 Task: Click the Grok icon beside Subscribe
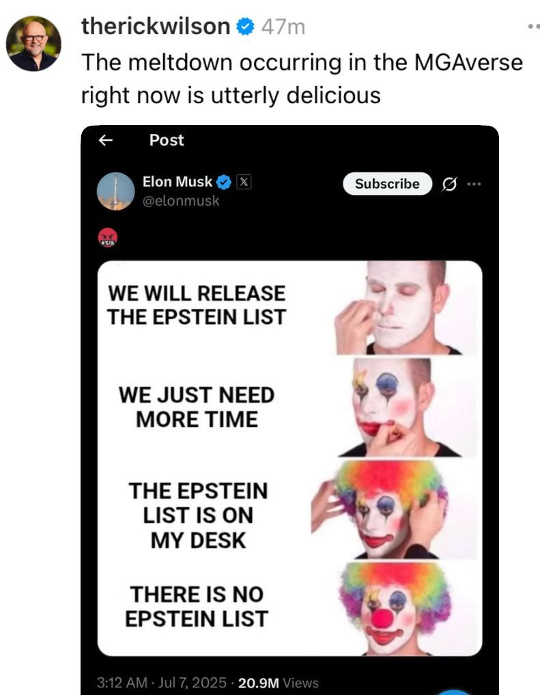coord(449,184)
